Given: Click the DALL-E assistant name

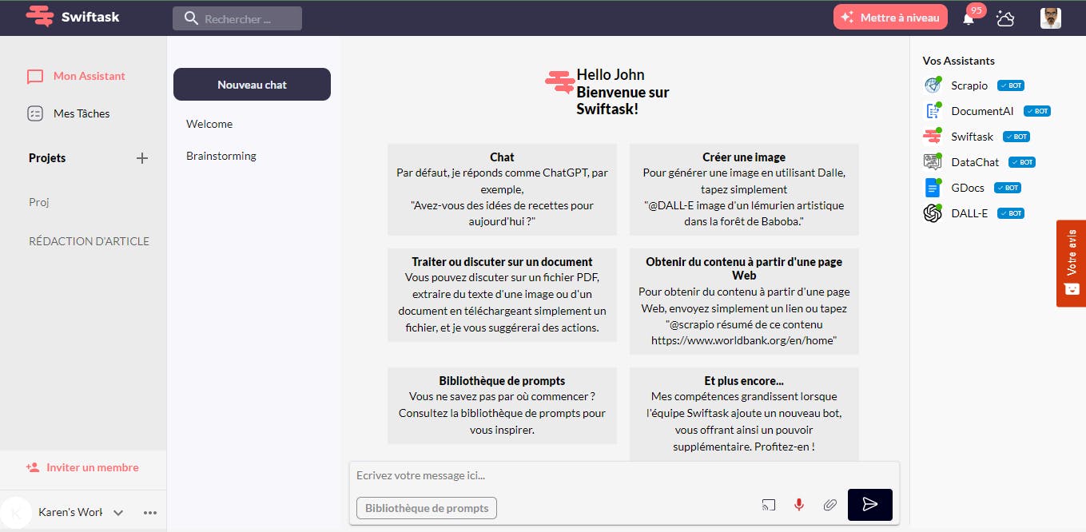Looking at the screenshot, I should pos(969,213).
